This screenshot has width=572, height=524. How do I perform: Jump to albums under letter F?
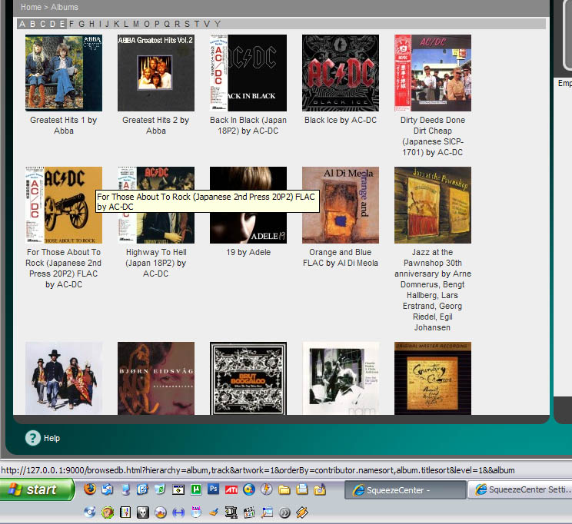click(71, 24)
